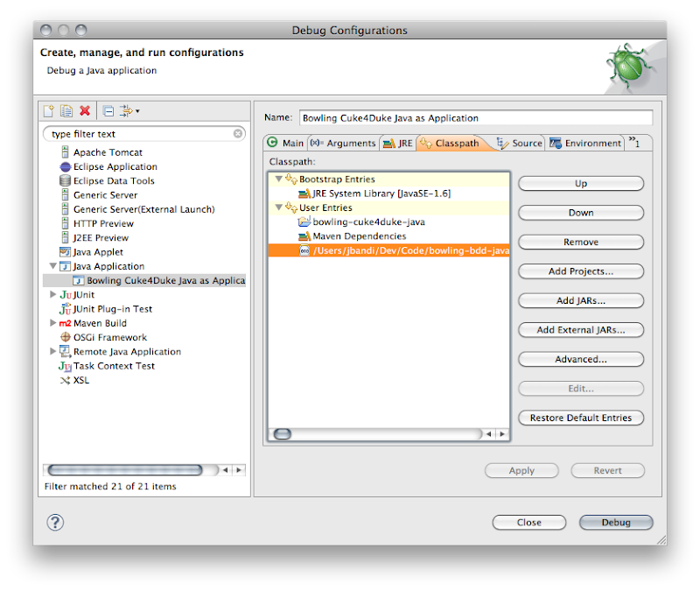Viewport: 700px width, 591px height.
Task: Click the Debug button
Action: pos(616,522)
